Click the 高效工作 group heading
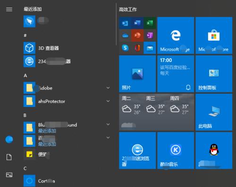The height and width of the screenshot is (187, 236). (128, 9)
